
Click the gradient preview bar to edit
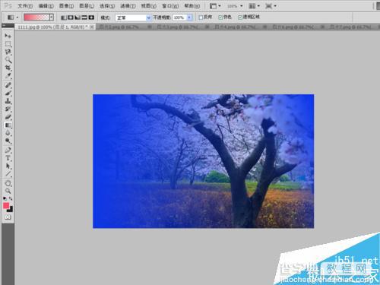coord(36,17)
